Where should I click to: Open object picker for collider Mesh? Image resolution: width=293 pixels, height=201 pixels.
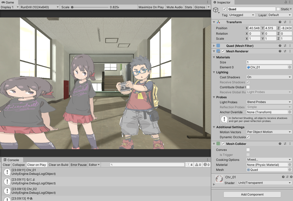click(x=290, y=170)
